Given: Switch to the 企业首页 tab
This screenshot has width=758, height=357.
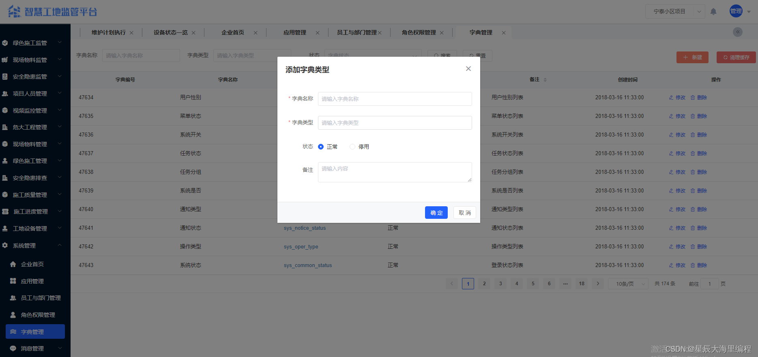Looking at the screenshot, I should [233, 32].
